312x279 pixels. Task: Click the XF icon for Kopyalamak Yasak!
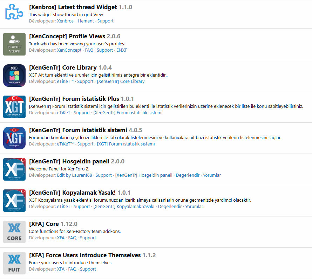(14, 201)
